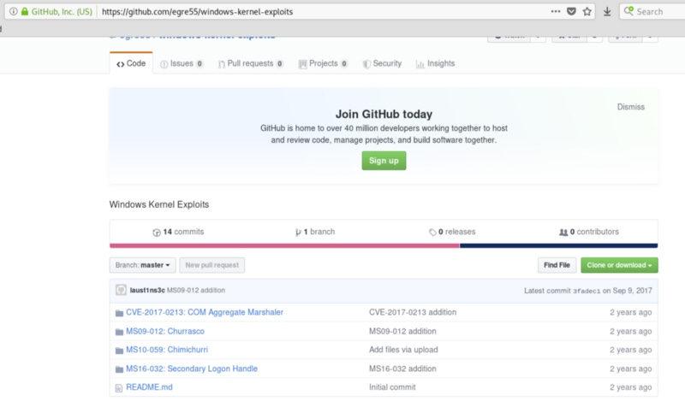
Task: View the 0 contributors page
Action: (x=589, y=232)
